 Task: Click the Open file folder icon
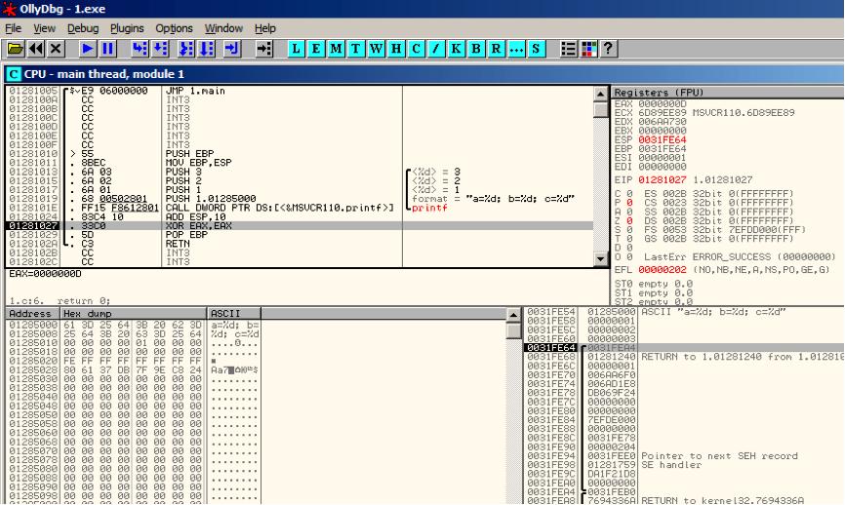pos(16,49)
